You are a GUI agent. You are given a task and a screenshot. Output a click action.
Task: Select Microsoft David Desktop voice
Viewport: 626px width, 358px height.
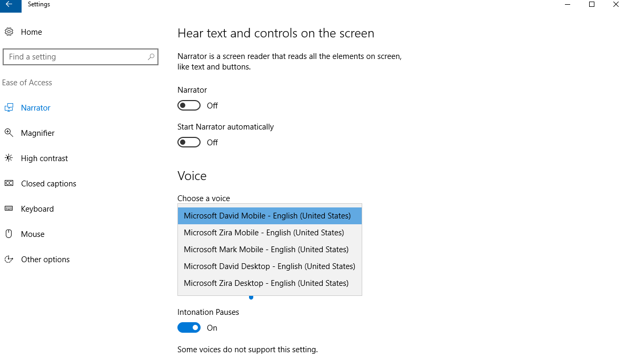pos(269,266)
